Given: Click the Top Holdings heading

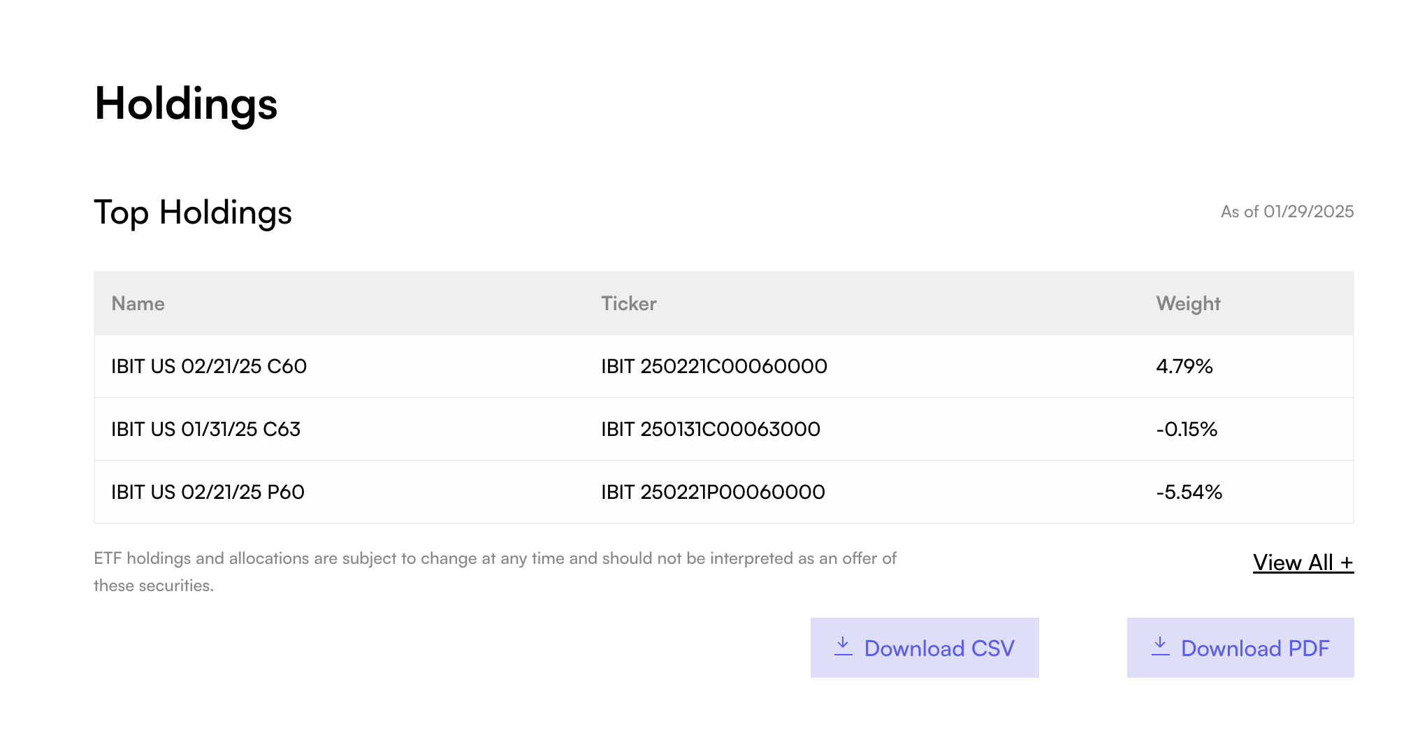Looking at the screenshot, I should (x=193, y=213).
